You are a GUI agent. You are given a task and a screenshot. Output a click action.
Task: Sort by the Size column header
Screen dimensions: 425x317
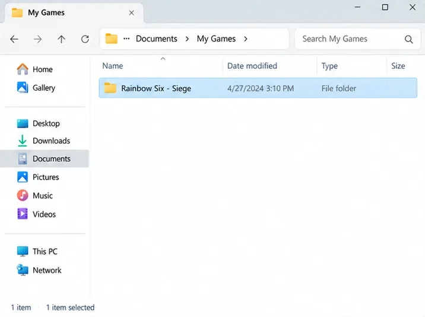pos(398,66)
